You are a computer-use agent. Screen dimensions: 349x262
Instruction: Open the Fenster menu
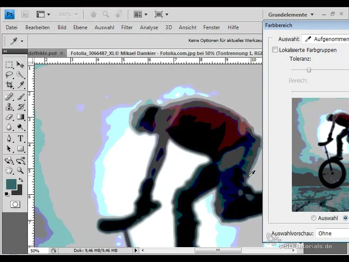[x=212, y=28]
